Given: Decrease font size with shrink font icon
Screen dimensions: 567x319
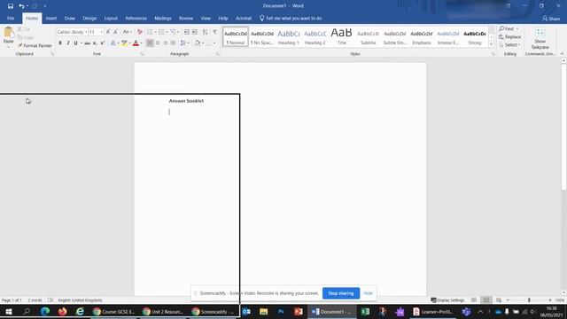Looking at the screenshot, I should click(x=116, y=32).
